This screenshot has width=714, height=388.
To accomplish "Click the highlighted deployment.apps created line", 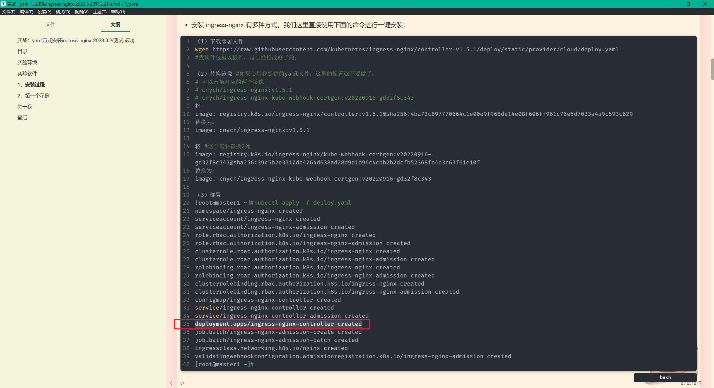I will point(278,324).
